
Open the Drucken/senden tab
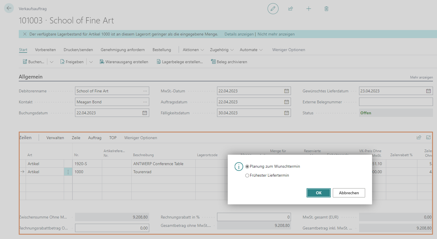tap(78, 50)
